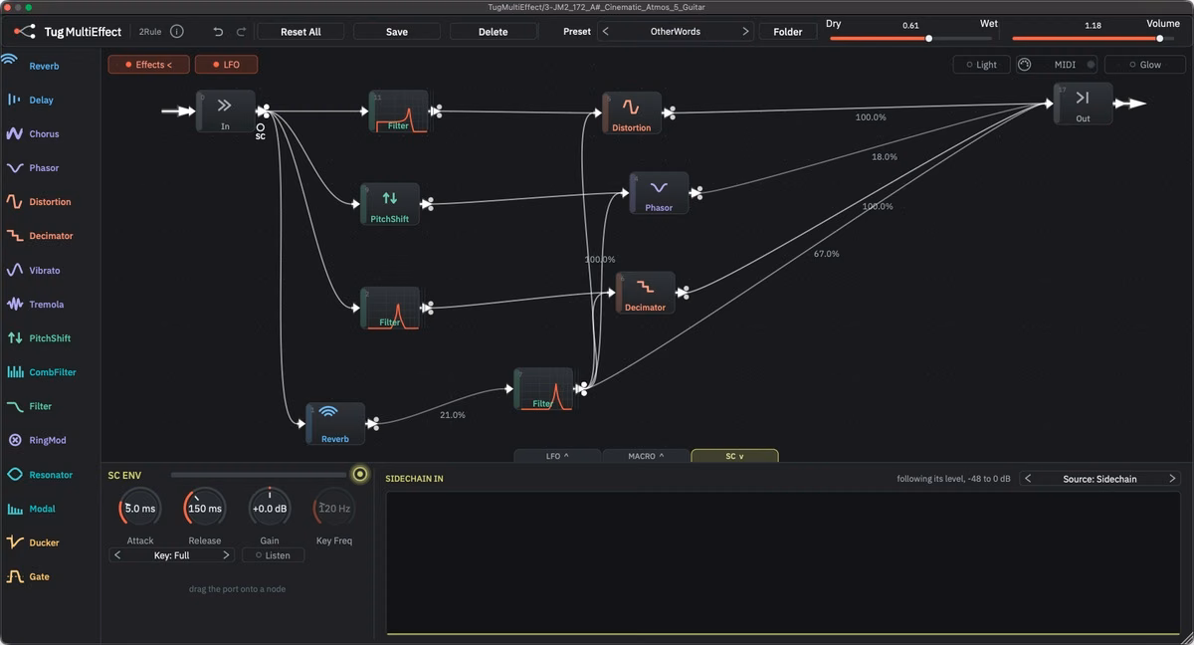Click the SC port circle under In node
The image size is (1194, 645).
tap(260, 126)
